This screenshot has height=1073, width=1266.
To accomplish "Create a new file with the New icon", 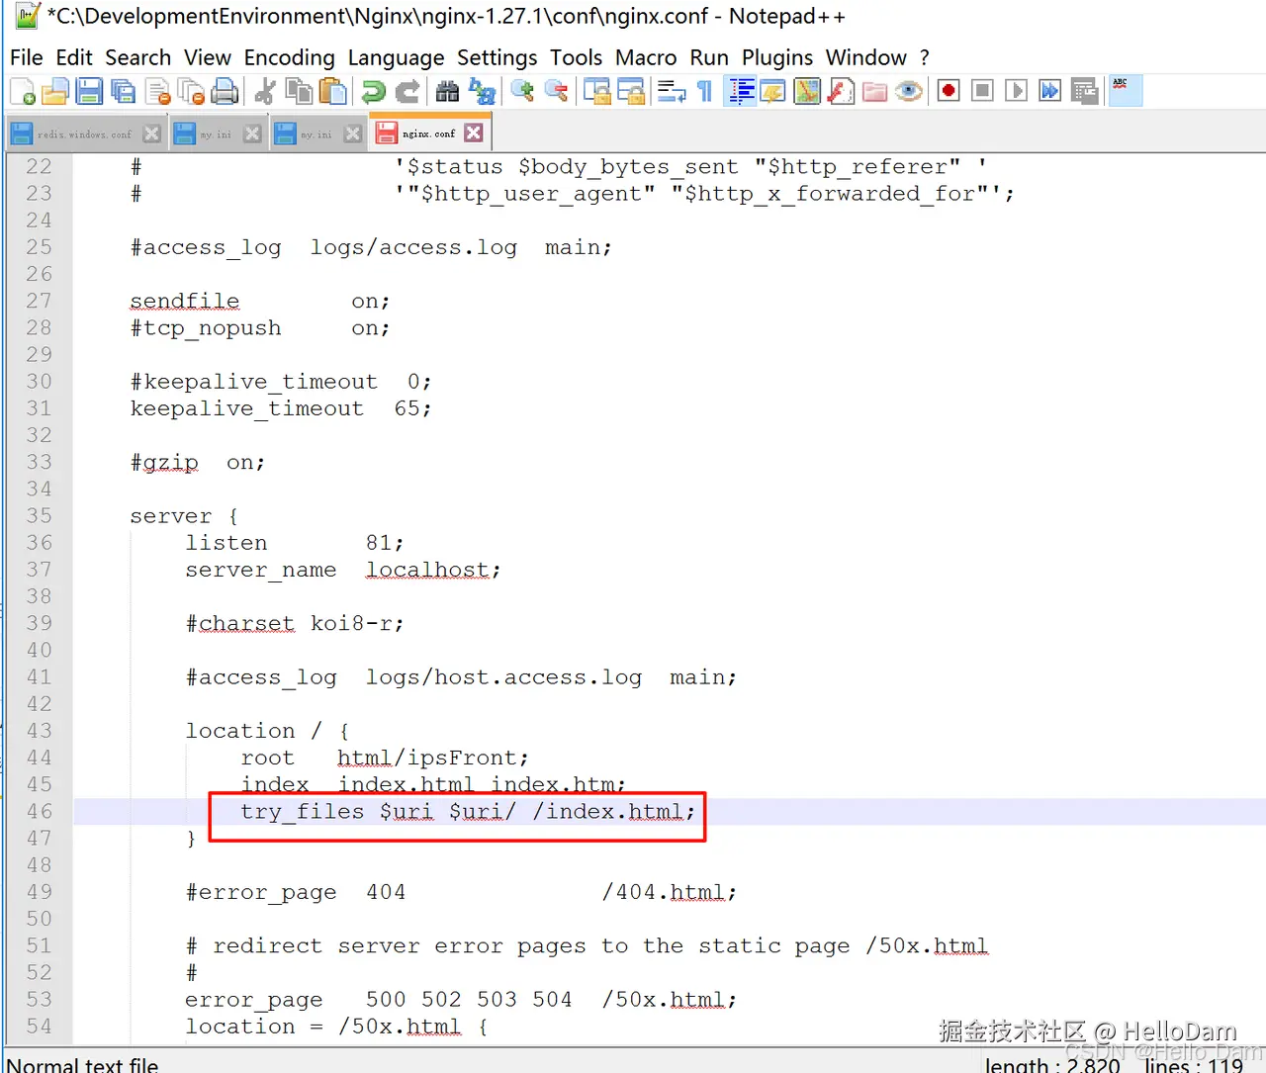I will click(x=23, y=92).
